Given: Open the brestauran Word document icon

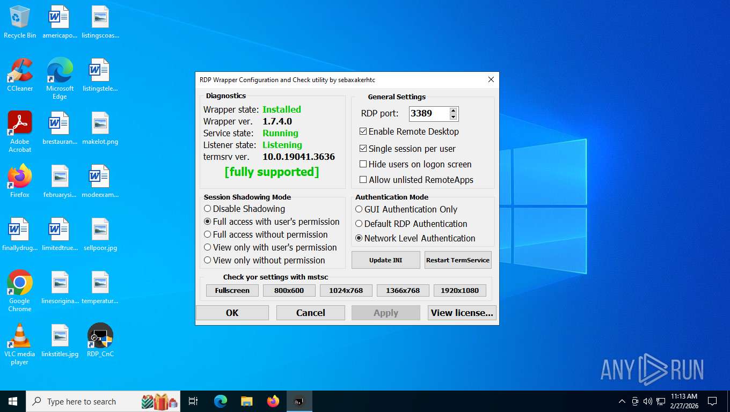Looking at the screenshot, I should tap(60, 128).
